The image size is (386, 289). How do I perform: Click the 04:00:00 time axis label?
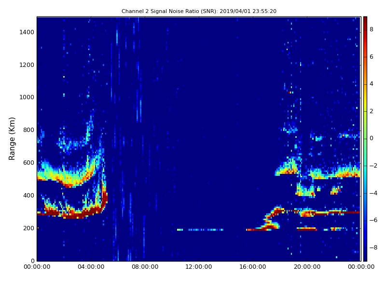pos(91,267)
